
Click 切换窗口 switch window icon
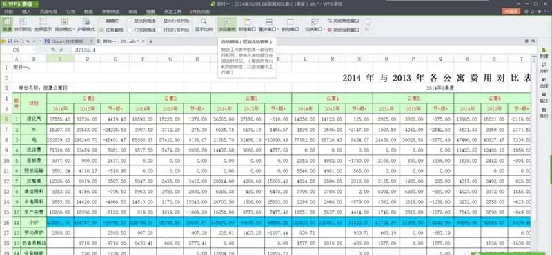coord(315,22)
